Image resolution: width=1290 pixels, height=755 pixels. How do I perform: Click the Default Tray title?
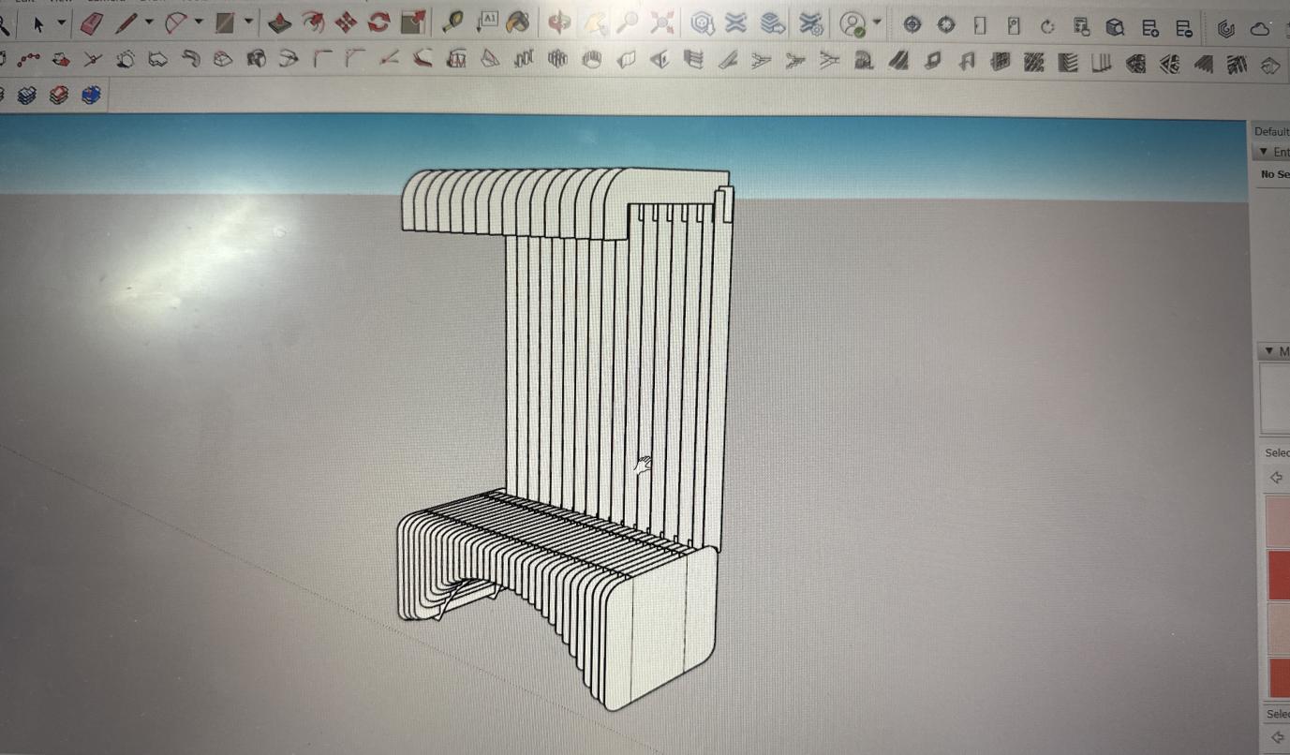coord(1271,132)
